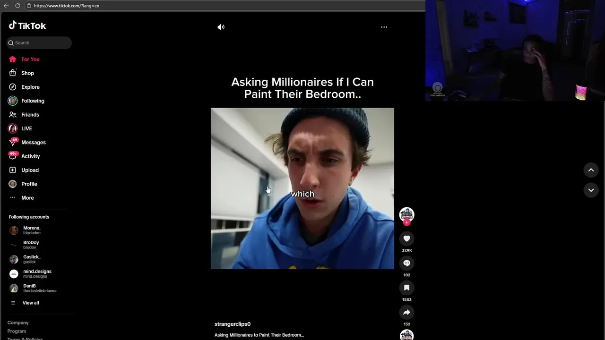
Task: Click the Messages icon with badge
Action: [x=13, y=142]
